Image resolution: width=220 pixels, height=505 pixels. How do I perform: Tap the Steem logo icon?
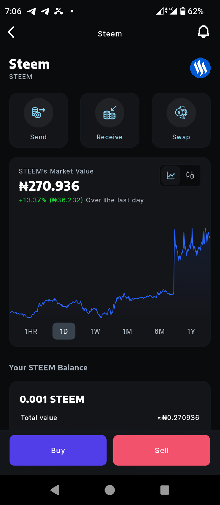pos(200,68)
